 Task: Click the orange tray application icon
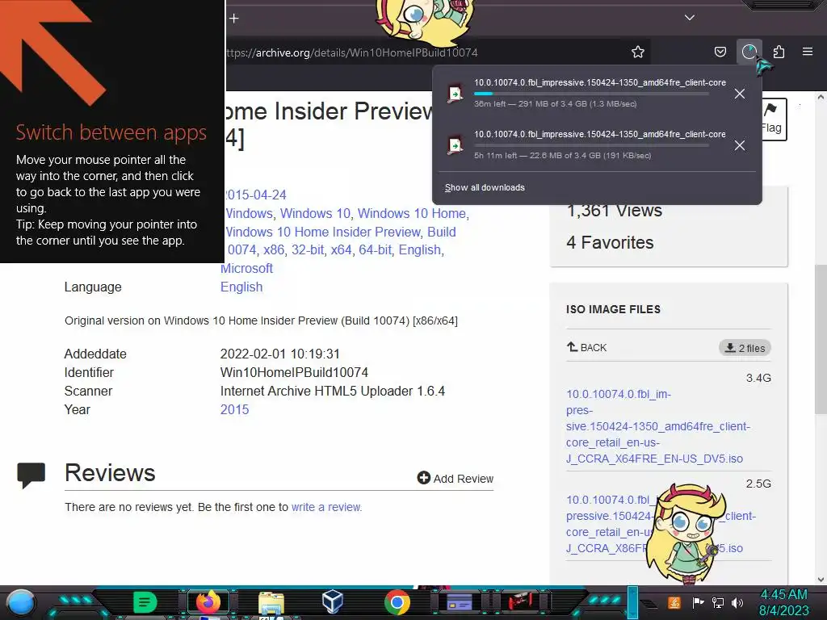point(674,602)
